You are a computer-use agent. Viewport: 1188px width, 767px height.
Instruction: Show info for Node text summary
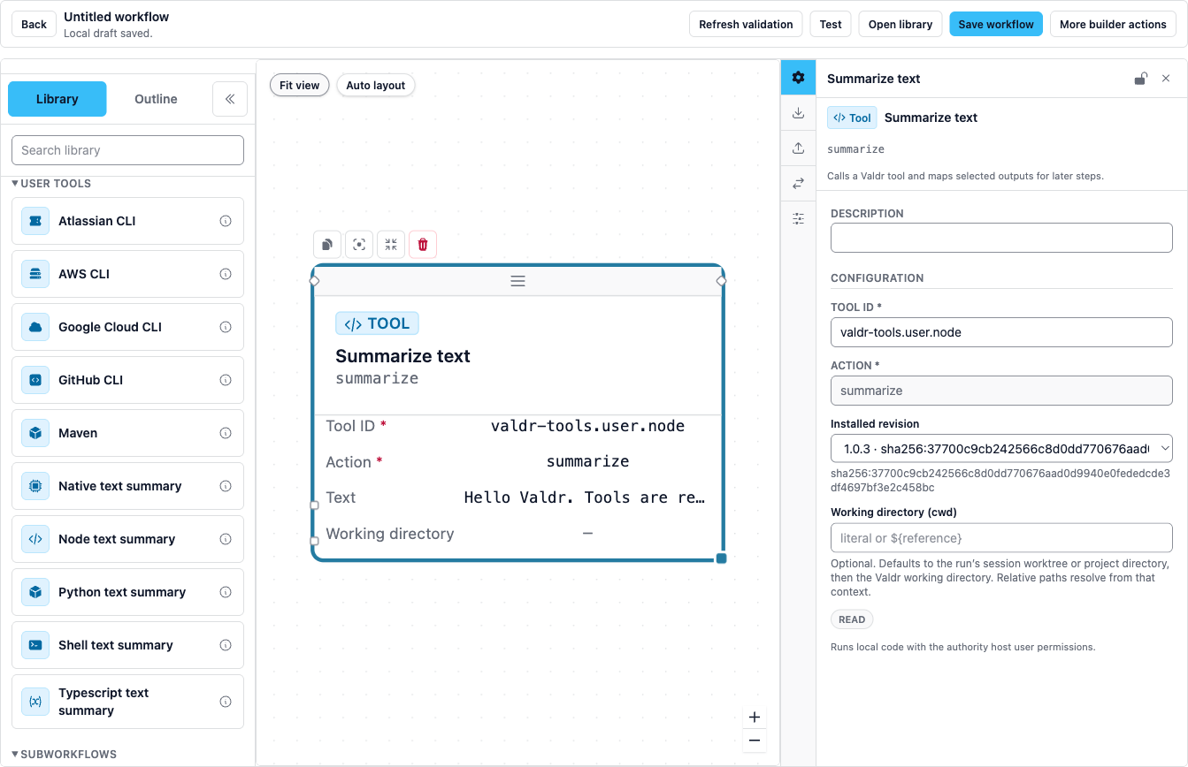(x=226, y=539)
